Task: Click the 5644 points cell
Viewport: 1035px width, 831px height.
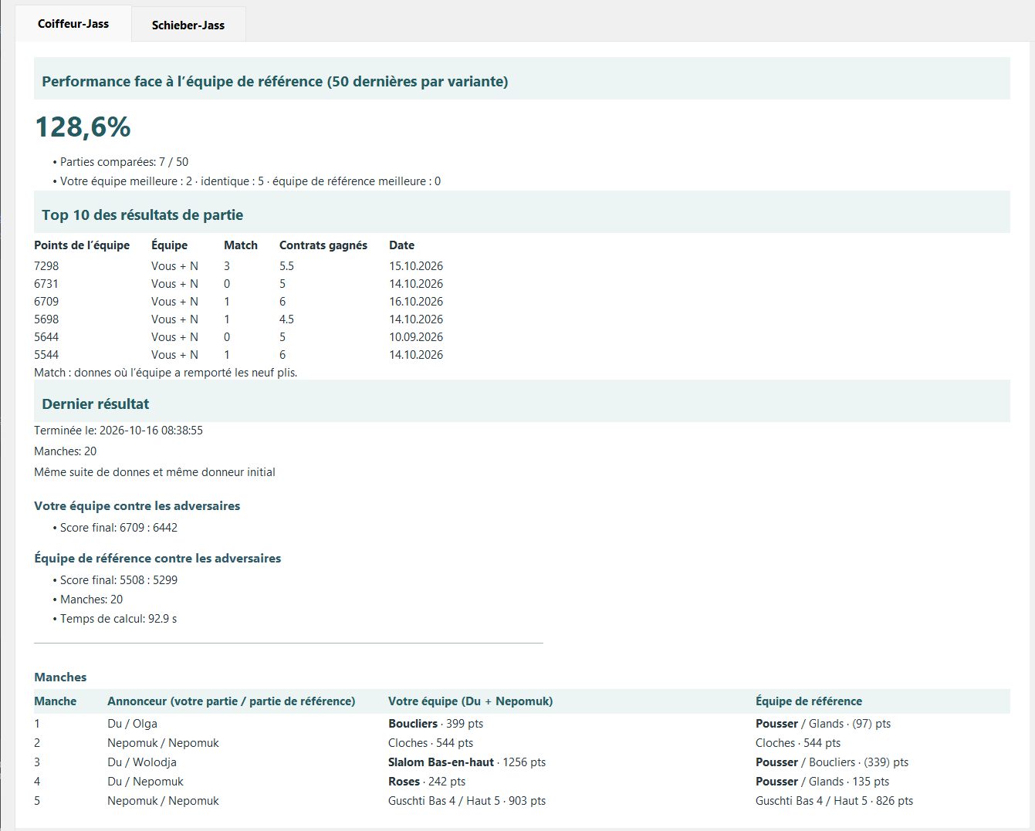Action: pos(46,337)
